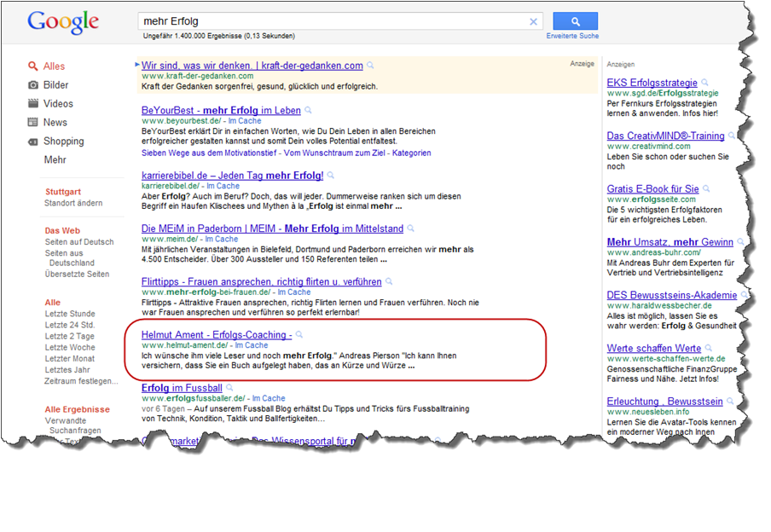Switch to Videos results
This screenshot has height=532, width=771.
[x=58, y=103]
